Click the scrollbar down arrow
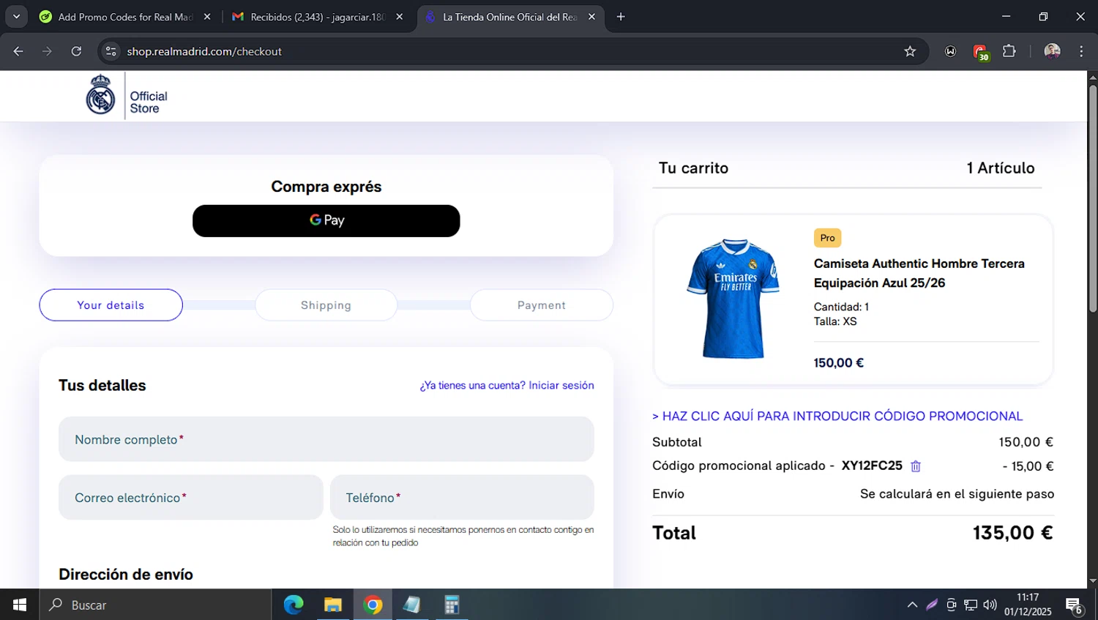Screen dimensions: 1098x620 1092,582
